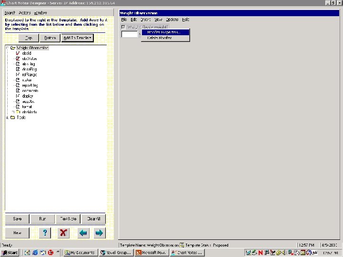Expand the Tools folder node
Image resolution: width=343 pixels, height=257 pixels.
click(x=8, y=118)
